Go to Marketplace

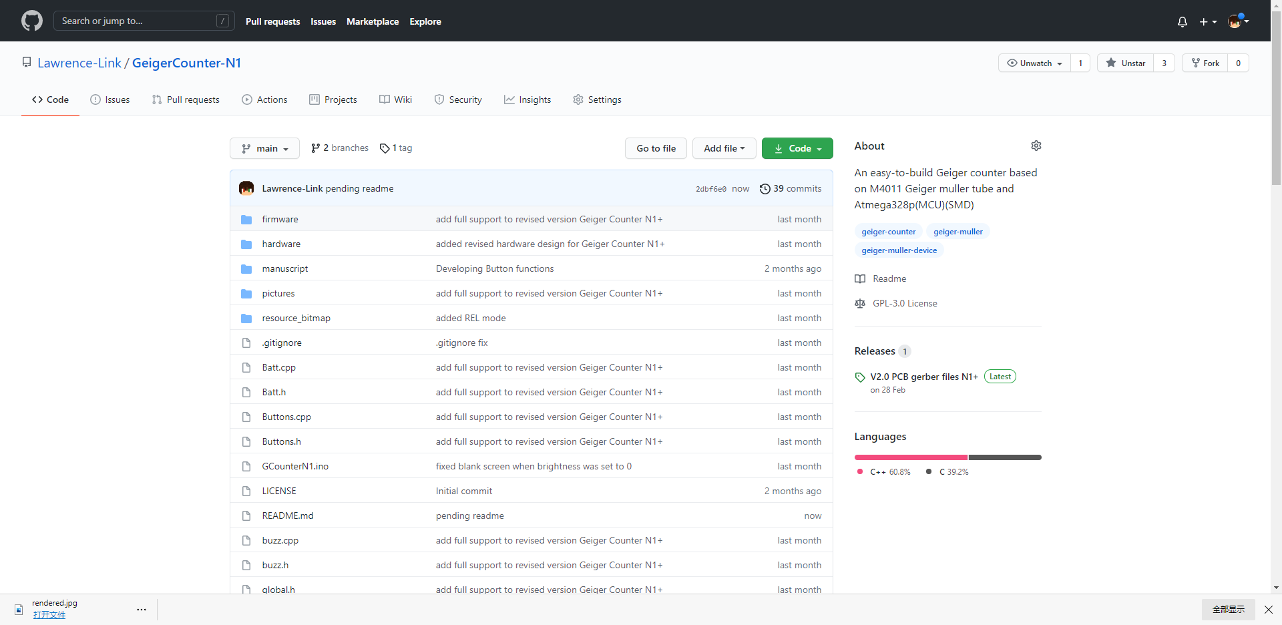coord(373,21)
